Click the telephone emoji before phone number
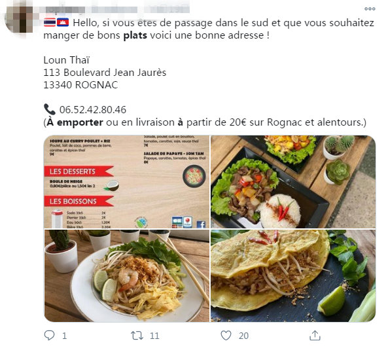386x354 pixels. tap(50, 109)
